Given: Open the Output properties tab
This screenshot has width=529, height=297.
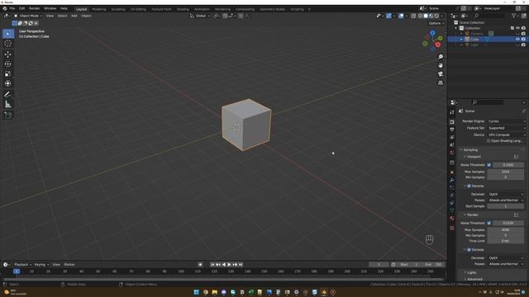Looking at the screenshot, I should click(x=452, y=130).
